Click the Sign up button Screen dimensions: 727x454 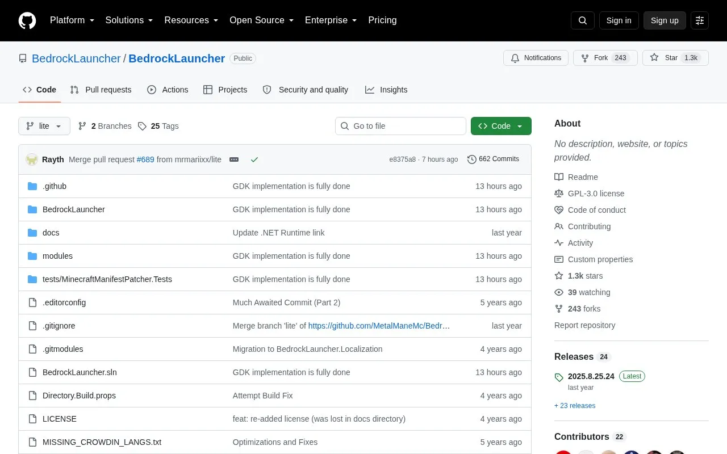665,20
